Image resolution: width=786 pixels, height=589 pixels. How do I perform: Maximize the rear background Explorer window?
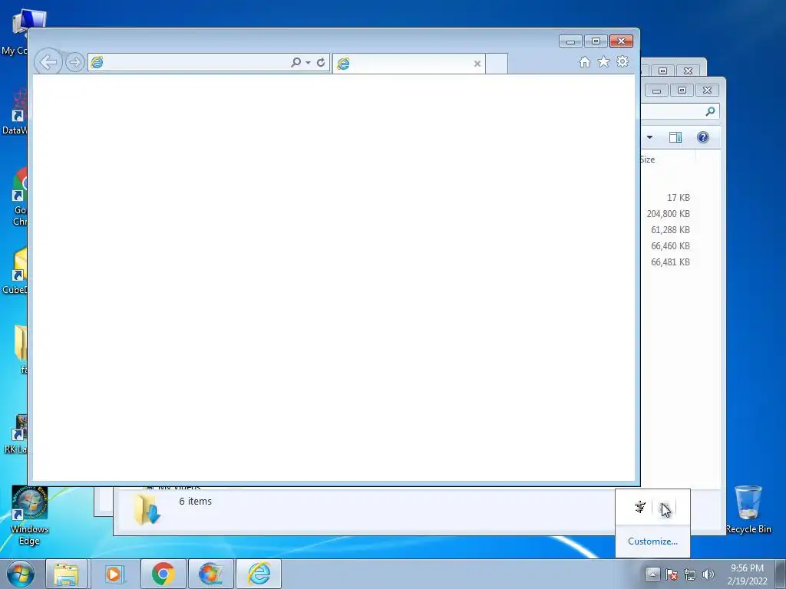click(662, 71)
